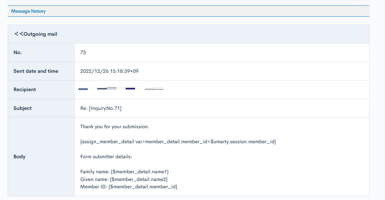Click the {$member_detail.member_id} variable

click(142, 187)
